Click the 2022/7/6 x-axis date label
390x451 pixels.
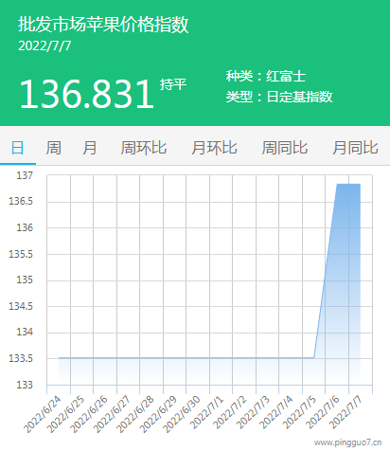[323, 412]
